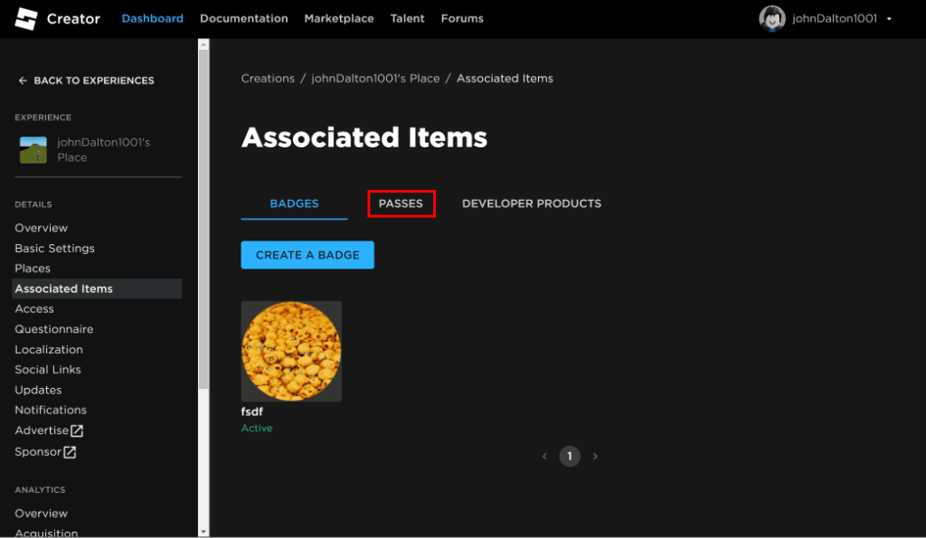Open Questionnaire in sidebar
Image resolution: width=926 pixels, height=538 pixels.
click(x=53, y=329)
